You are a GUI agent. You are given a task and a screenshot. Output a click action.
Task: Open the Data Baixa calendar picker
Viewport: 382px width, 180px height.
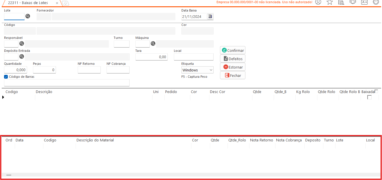pyautogui.click(x=210, y=17)
